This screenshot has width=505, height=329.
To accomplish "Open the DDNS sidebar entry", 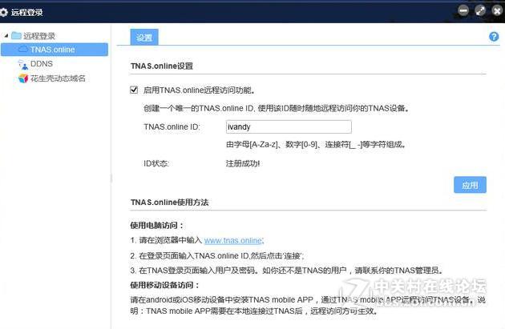I will (42, 64).
